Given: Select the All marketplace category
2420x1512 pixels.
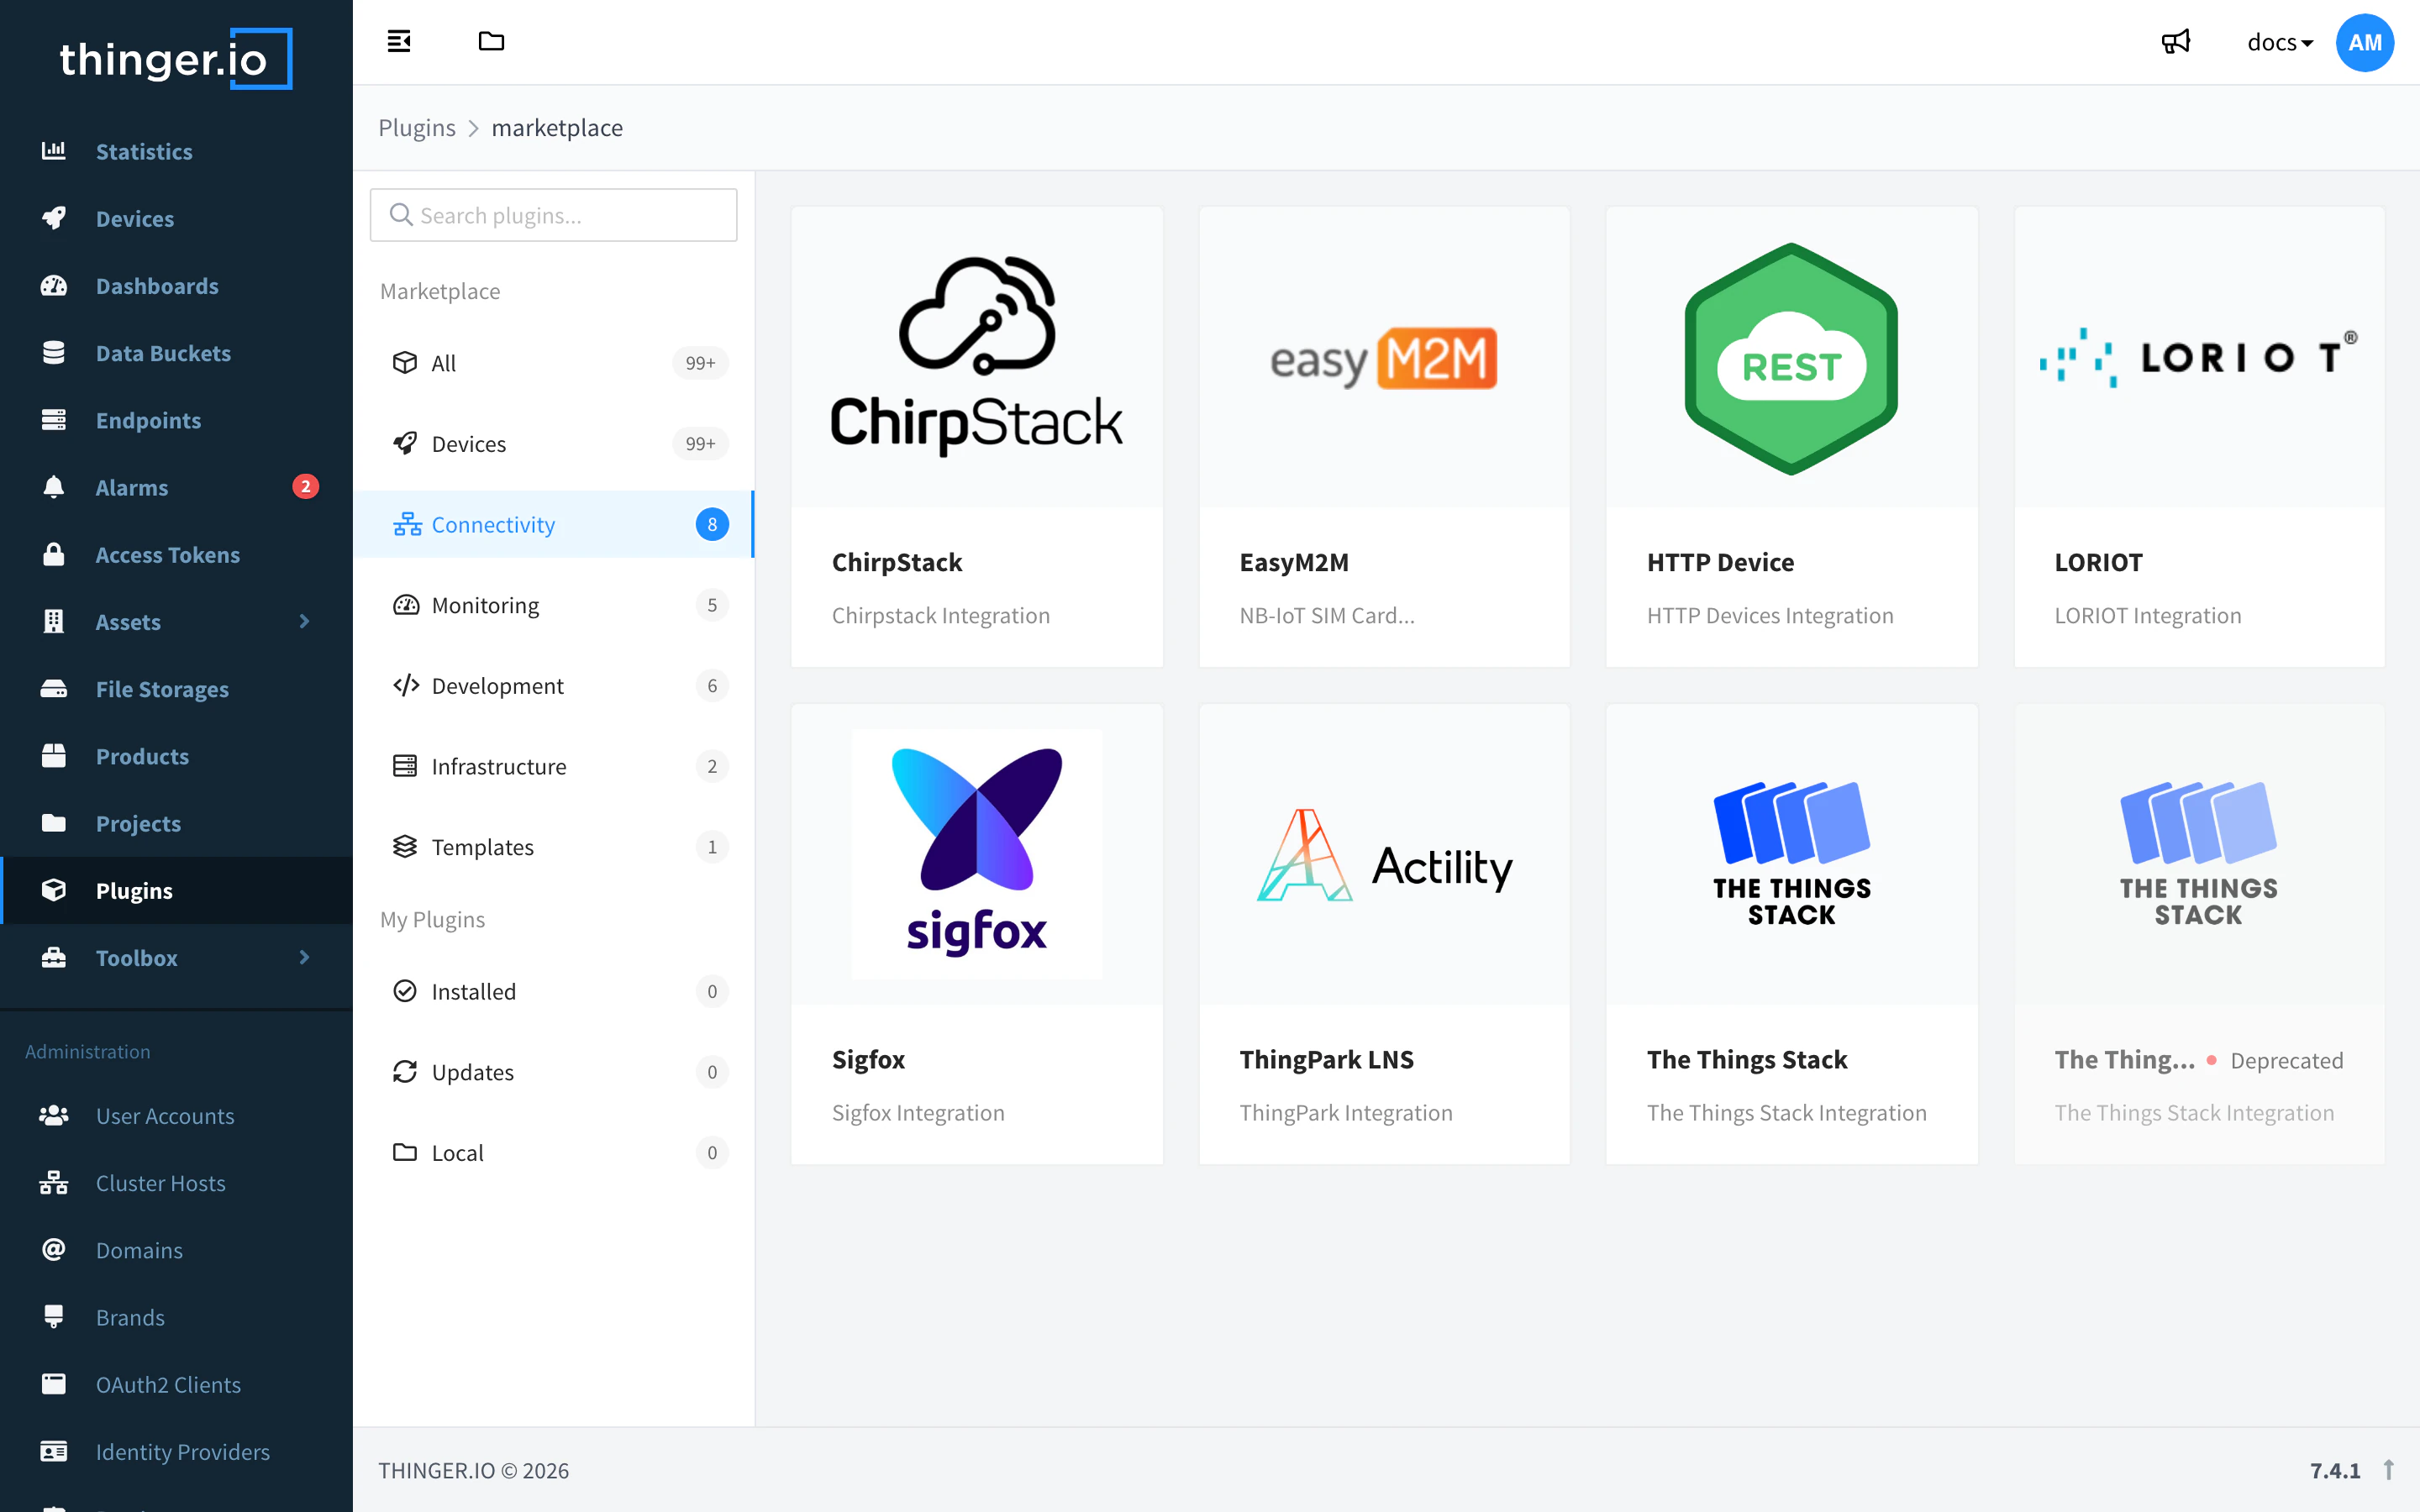Looking at the screenshot, I should (x=554, y=363).
